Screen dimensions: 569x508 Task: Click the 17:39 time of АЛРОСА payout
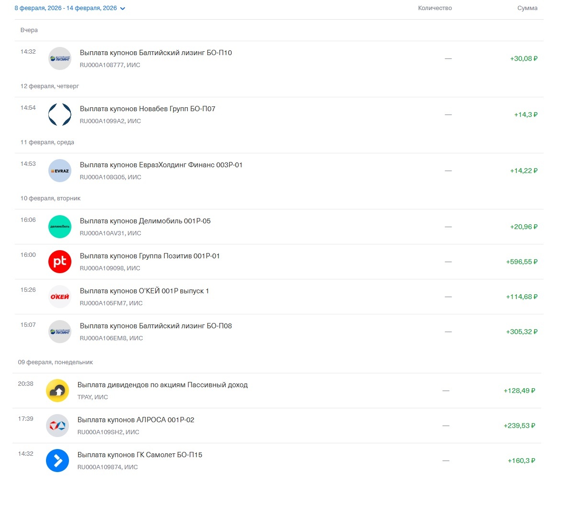[x=26, y=419]
